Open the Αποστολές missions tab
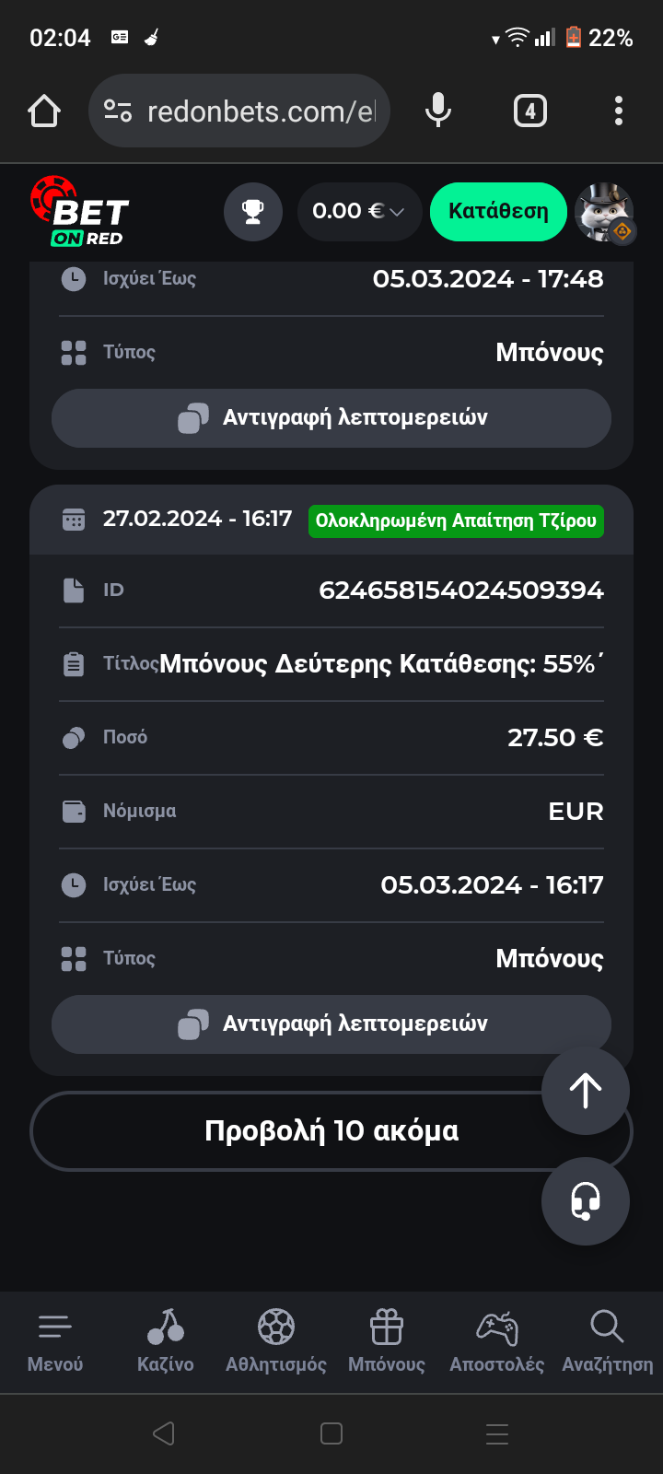 tap(497, 1341)
